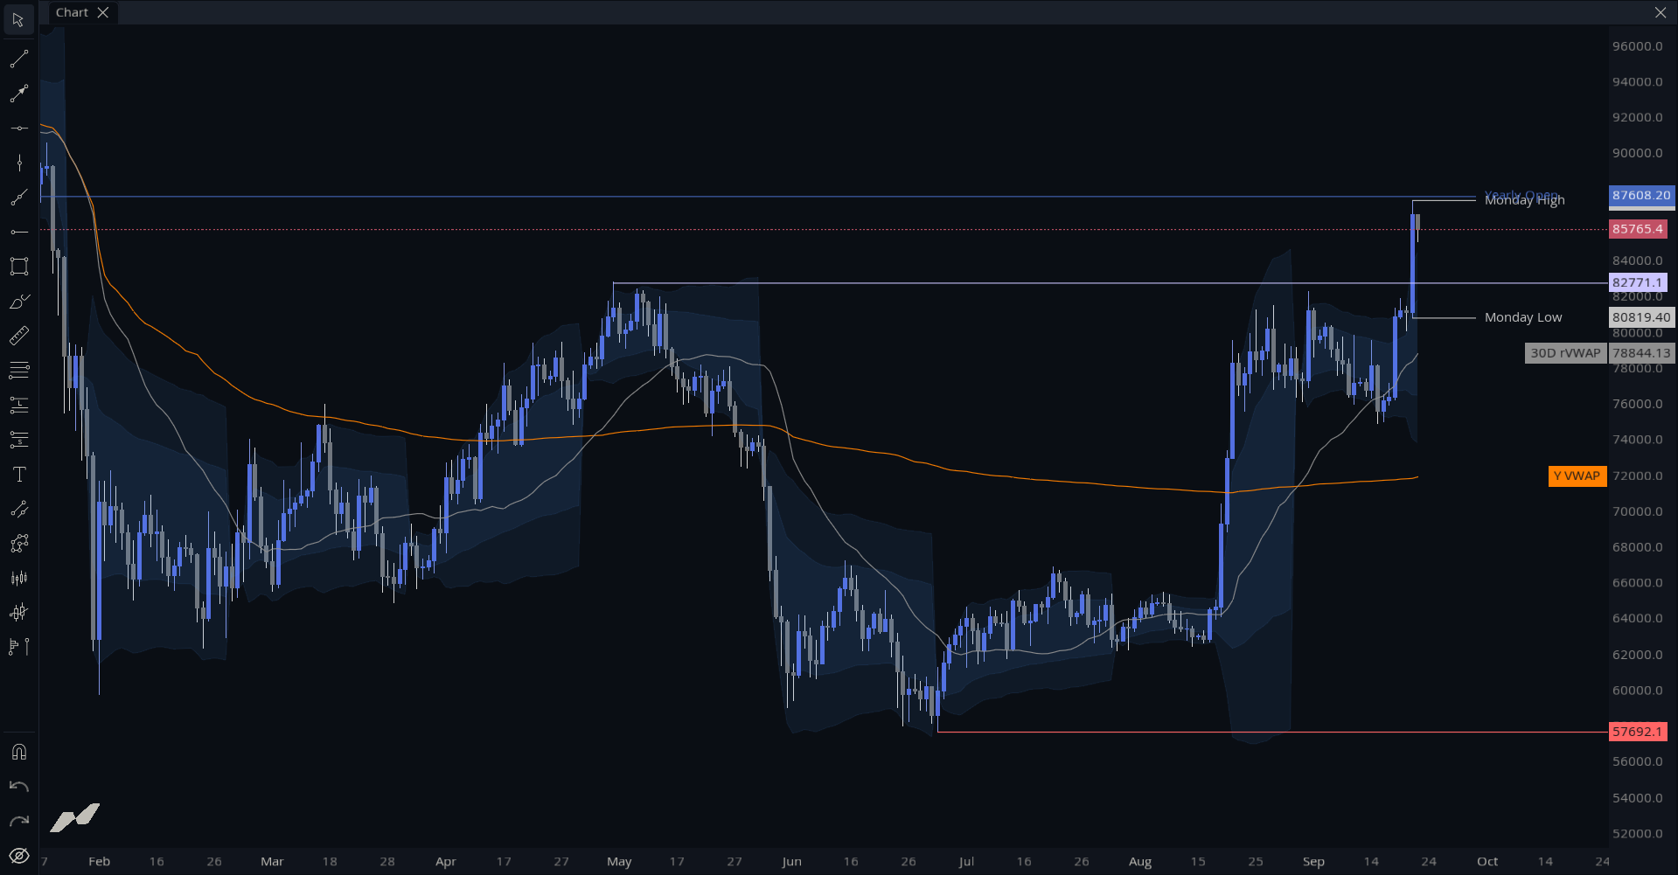Screen dimensions: 1678x875
Task: Select the text annotation tool
Action: pyautogui.click(x=18, y=475)
